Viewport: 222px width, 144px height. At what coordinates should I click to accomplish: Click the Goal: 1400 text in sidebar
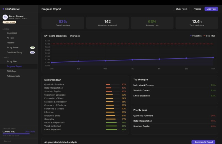coord(30,132)
